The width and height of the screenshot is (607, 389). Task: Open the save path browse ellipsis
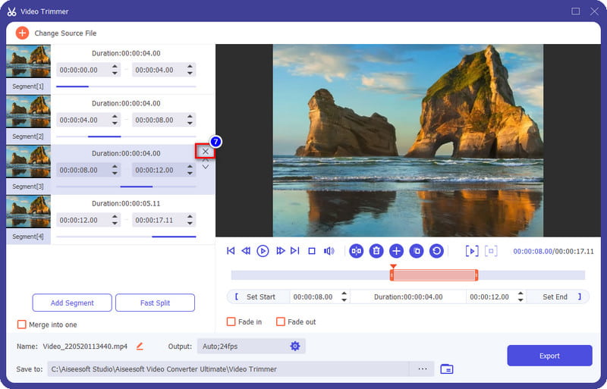coord(422,369)
